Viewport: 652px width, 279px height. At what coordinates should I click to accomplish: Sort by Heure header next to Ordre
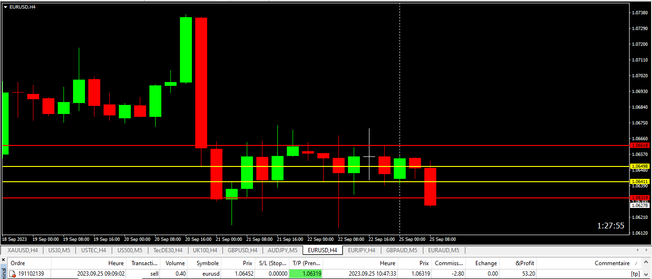point(89,263)
